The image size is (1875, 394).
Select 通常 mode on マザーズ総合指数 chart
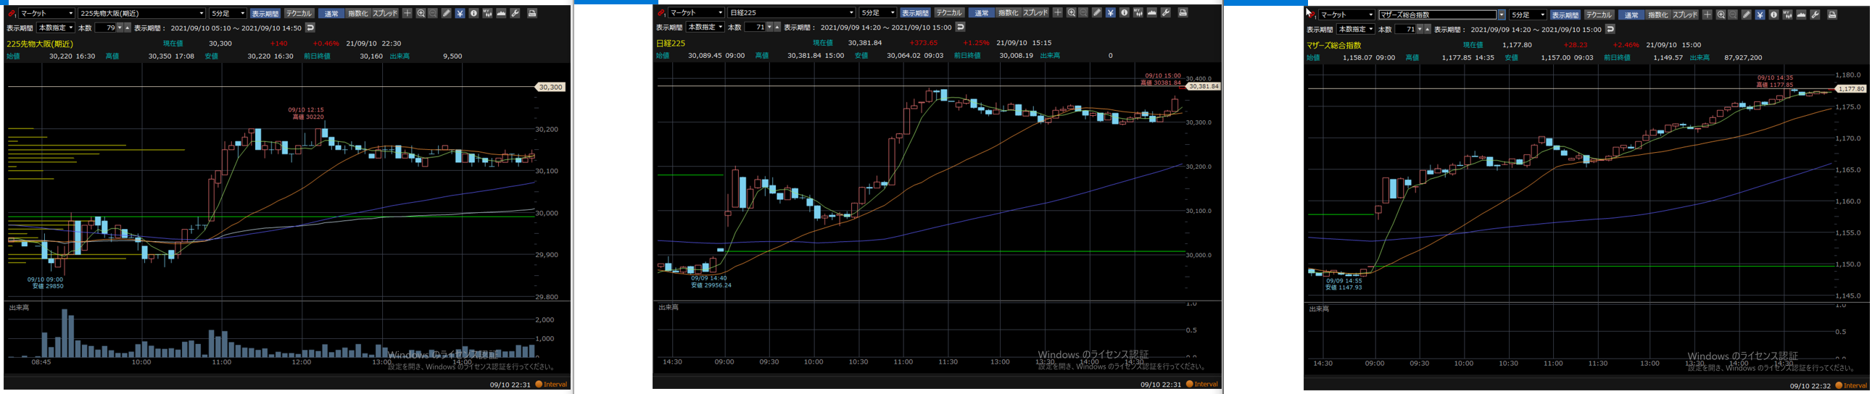tap(1631, 14)
